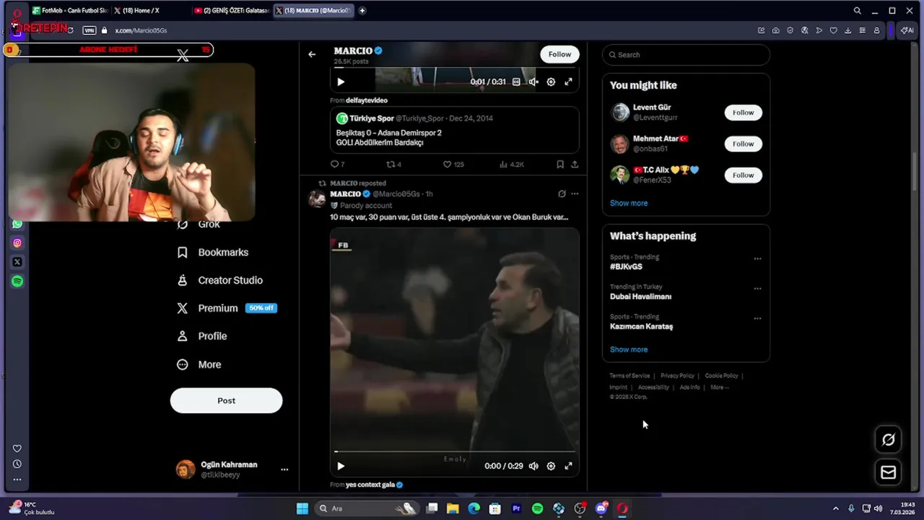The image size is (924, 520).
Task: Open Spotify in Opera sidebar
Action: point(17,281)
